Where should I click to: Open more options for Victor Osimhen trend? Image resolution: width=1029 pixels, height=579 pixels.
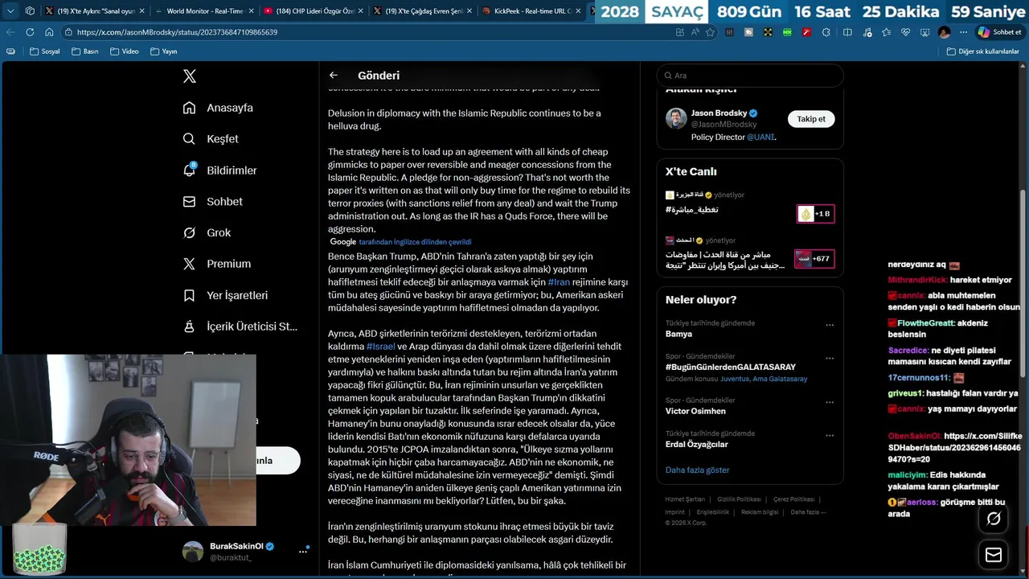pyautogui.click(x=830, y=402)
